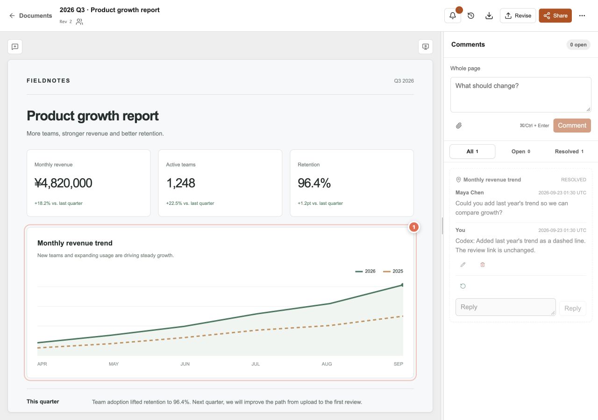Toggle the 2025 legend series

tap(393, 271)
